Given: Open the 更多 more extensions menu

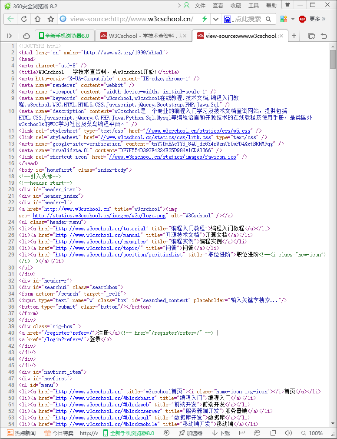Looking at the screenshot, I should [317, 19].
